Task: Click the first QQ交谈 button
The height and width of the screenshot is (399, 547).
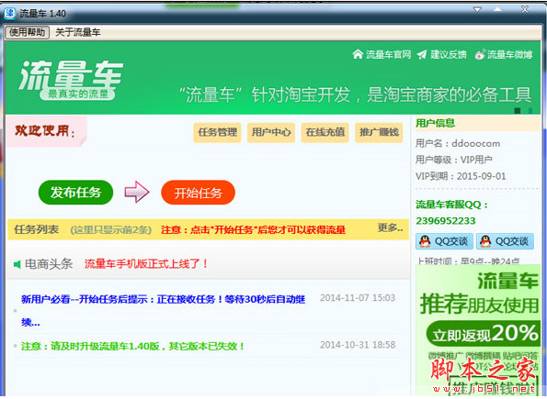Action: tap(444, 241)
